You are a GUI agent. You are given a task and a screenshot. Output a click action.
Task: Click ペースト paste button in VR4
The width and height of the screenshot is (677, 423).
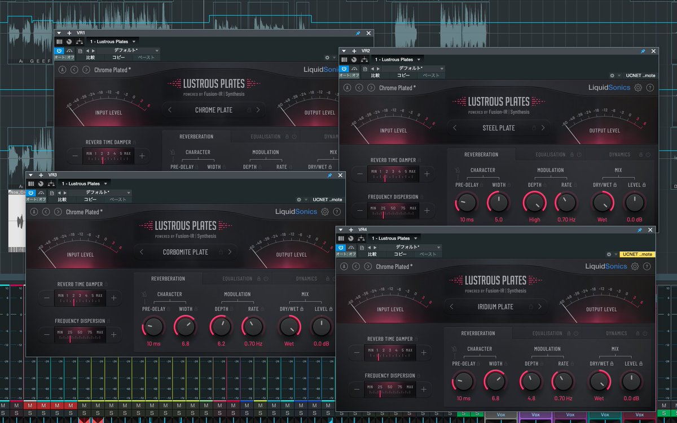428,254
